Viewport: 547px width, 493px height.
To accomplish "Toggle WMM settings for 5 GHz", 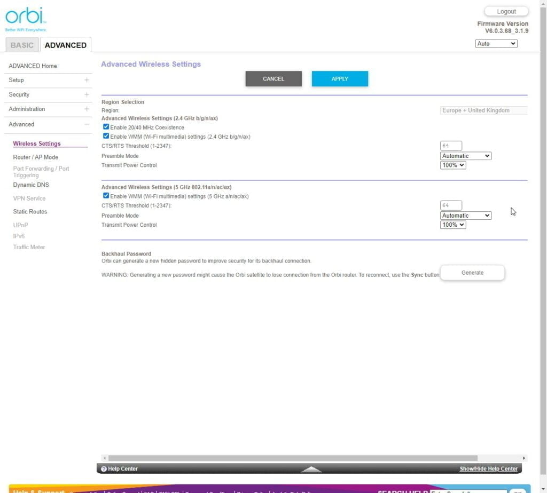I will coord(106,196).
